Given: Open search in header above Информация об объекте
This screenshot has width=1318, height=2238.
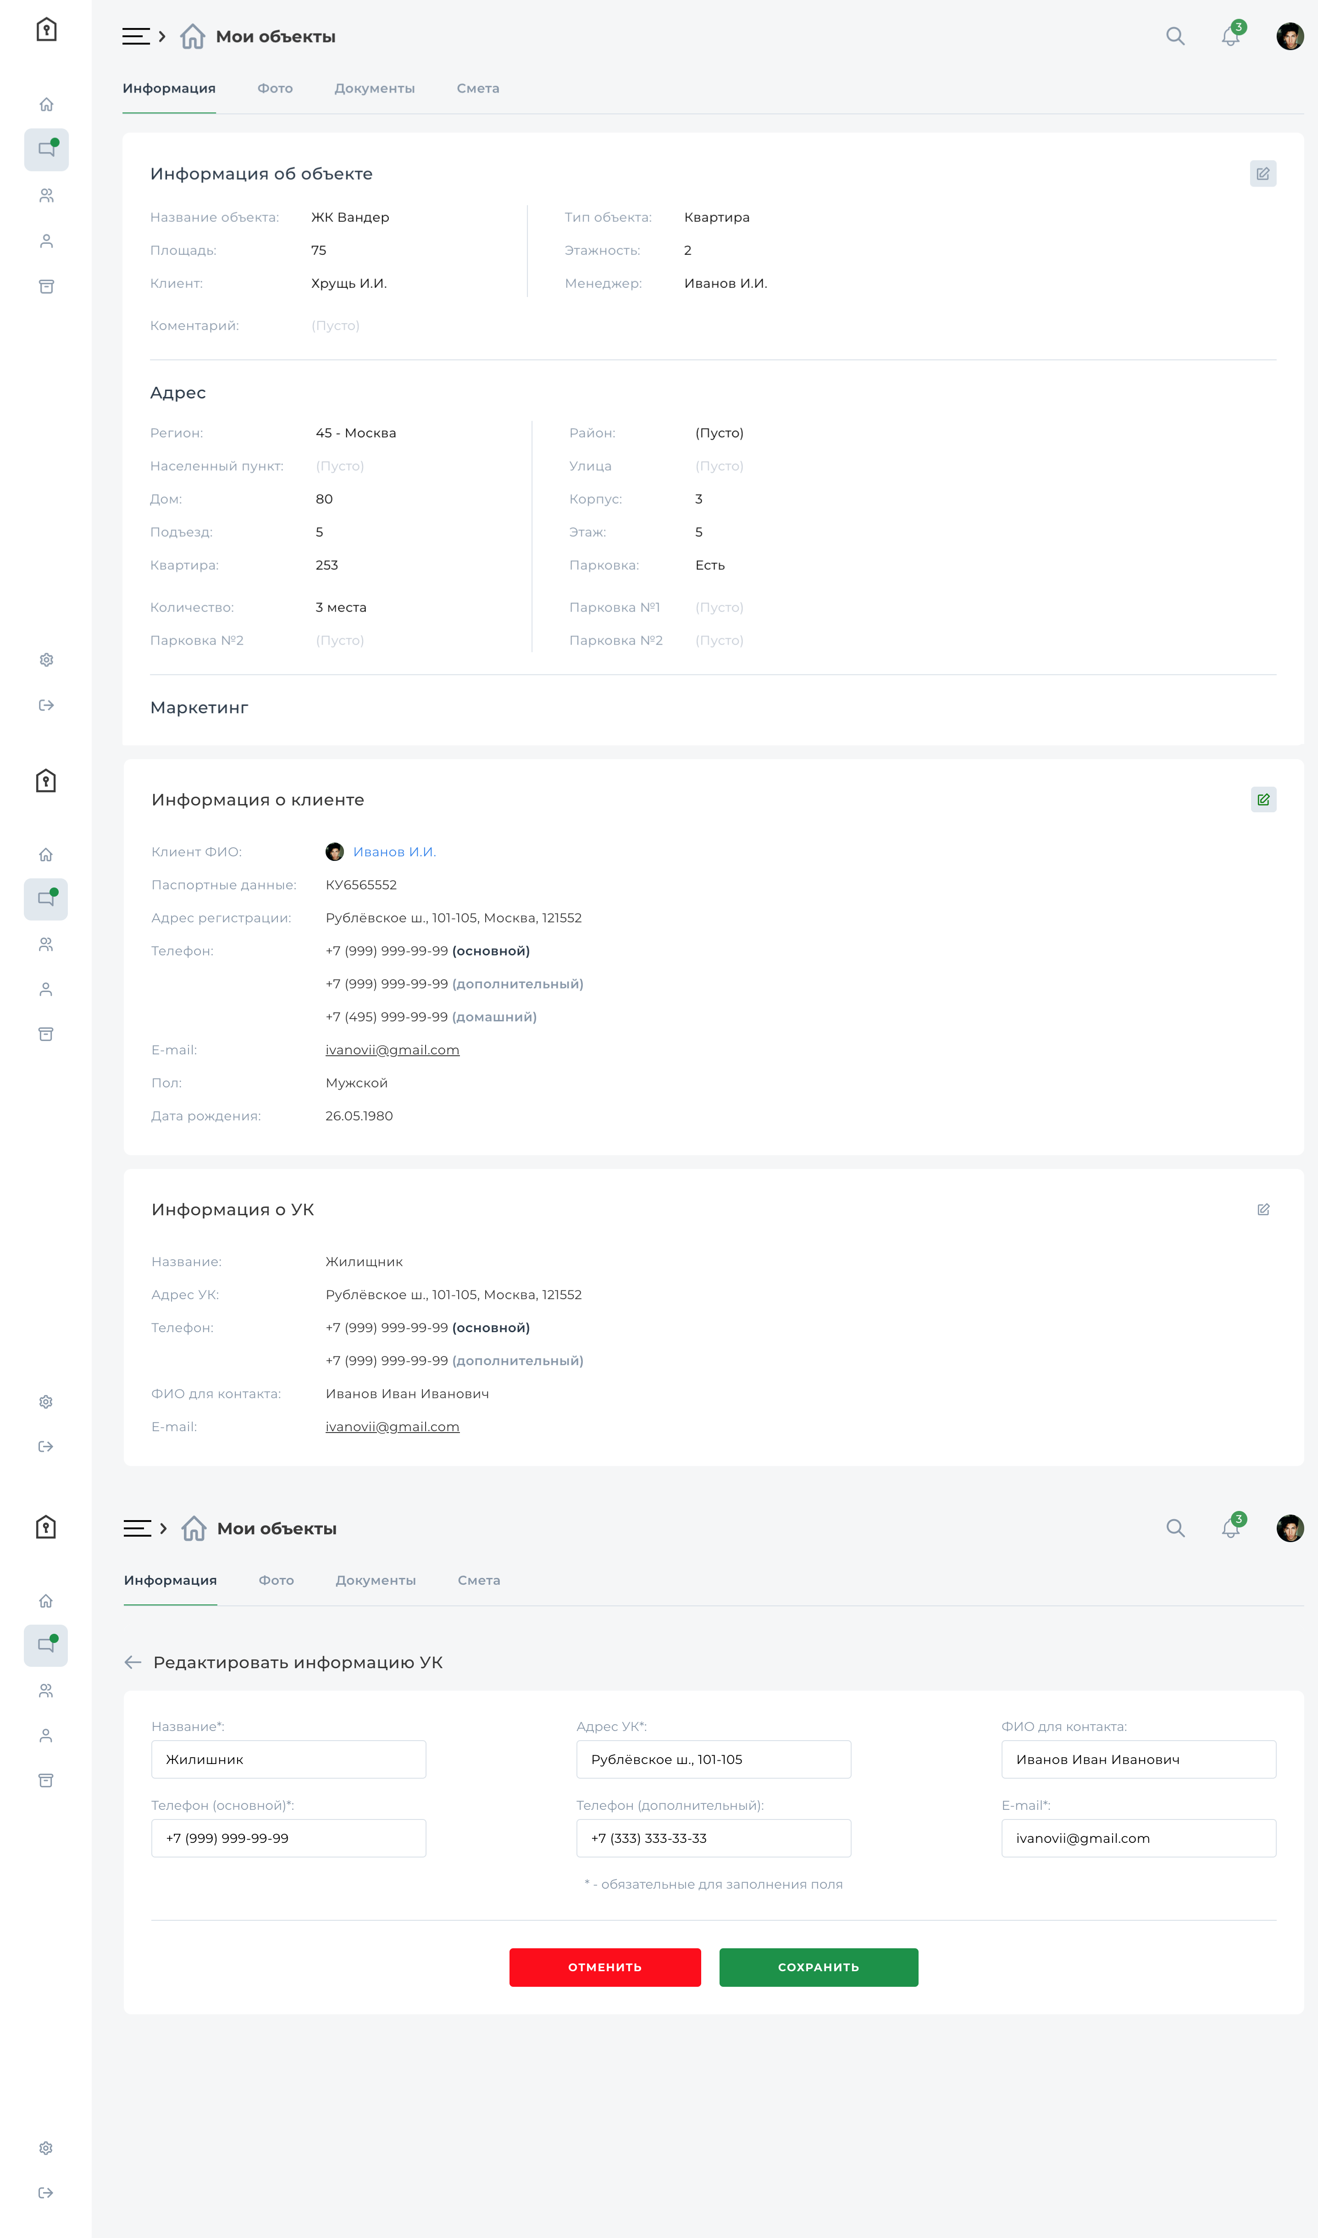Looking at the screenshot, I should point(1175,36).
